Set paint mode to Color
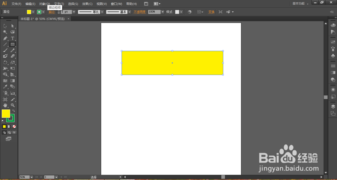The width and height of the screenshot is (337, 180). (x=4, y=127)
